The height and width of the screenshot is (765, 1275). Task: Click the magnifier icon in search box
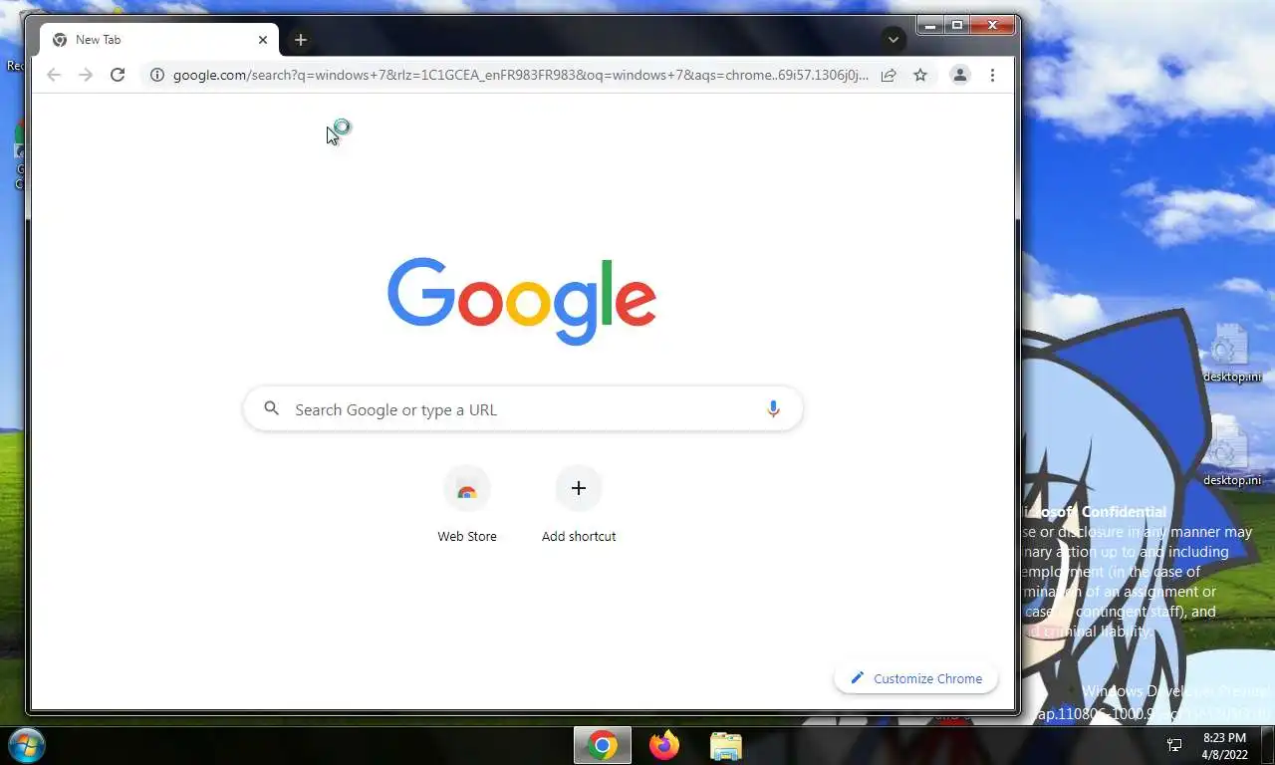coord(271,408)
